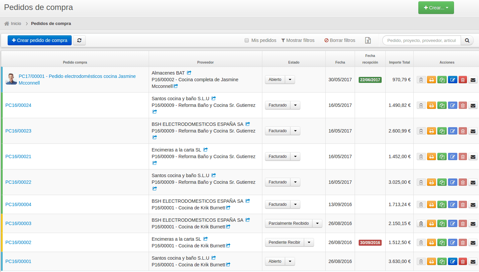
Task: Expand Parcialmente Recibido status dropdown
Action: click(x=317, y=223)
